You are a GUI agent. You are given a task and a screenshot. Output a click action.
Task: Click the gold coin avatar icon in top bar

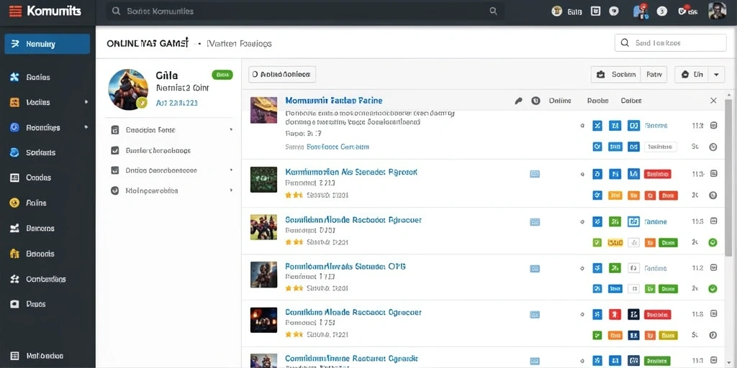pos(557,11)
